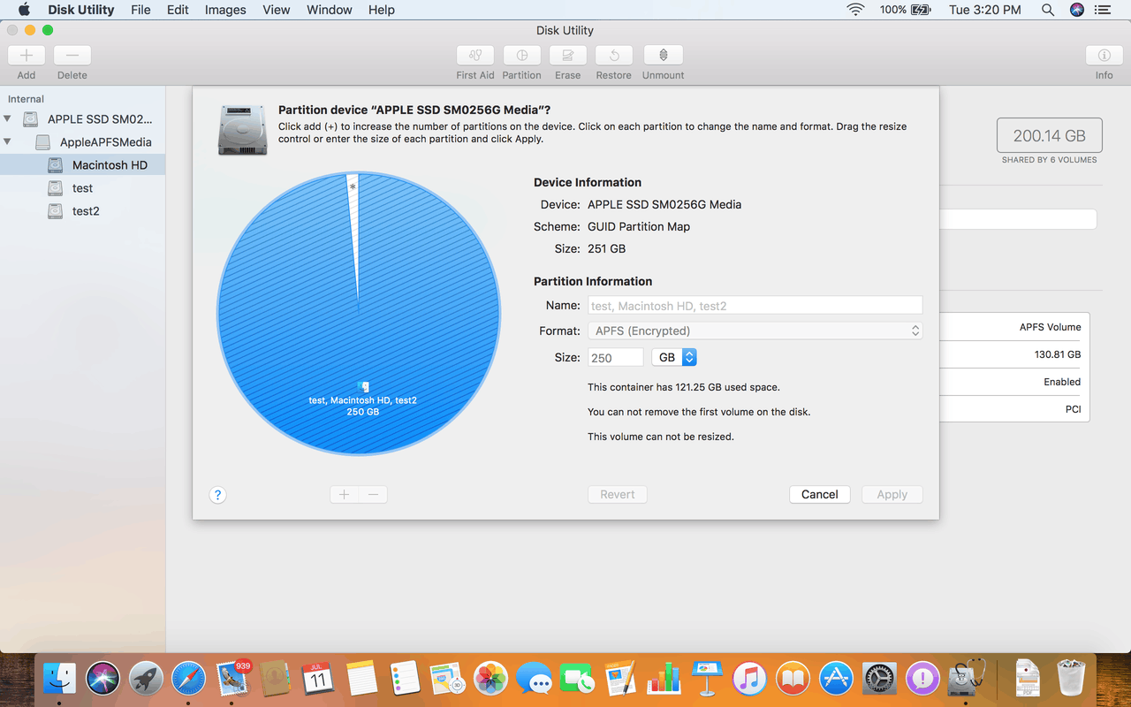1131x707 pixels.
Task: Click the add partition plus button
Action: coord(344,495)
